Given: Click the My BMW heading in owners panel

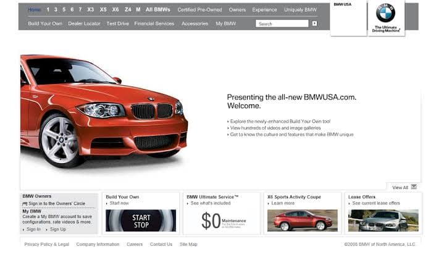Looking at the screenshot, I should [x=31, y=211].
